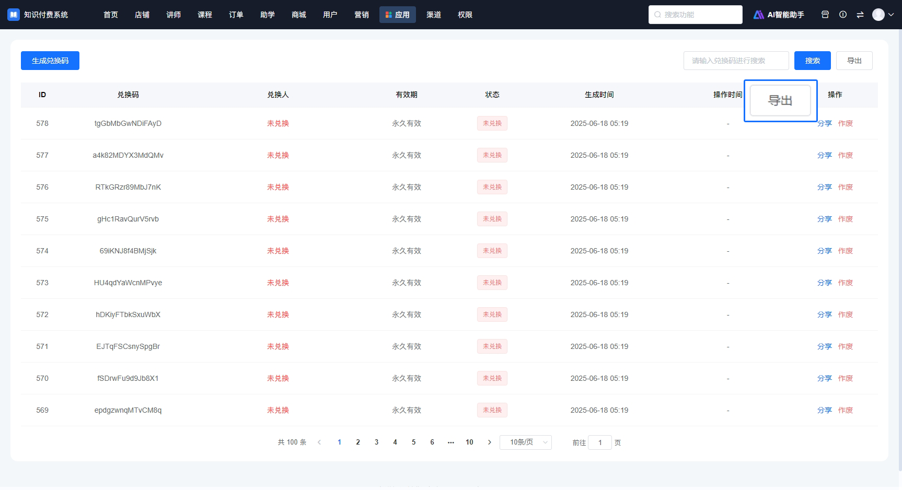Viewport: 902px width, 490px height.
Task: Click the pagination ellipsis more-pages button
Action: tap(450, 442)
